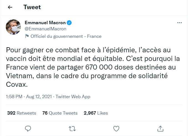Open the reply speech bubble icon

28,128
